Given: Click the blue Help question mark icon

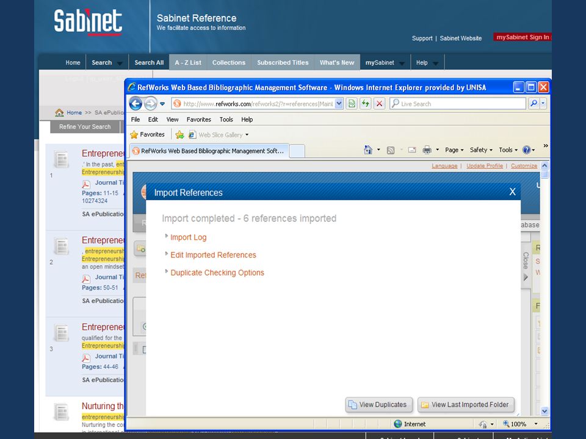Looking at the screenshot, I should click(x=527, y=150).
